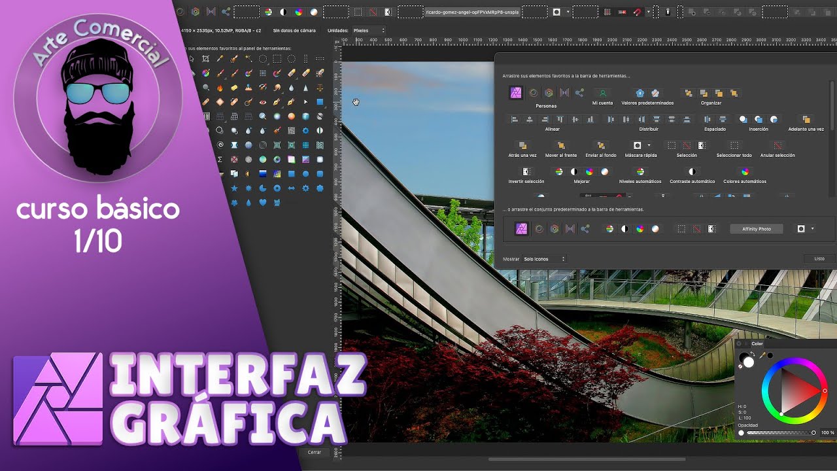837x471 pixels.
Task: Click the Niveles automáticos icon
Action: (x=640, y=171)
